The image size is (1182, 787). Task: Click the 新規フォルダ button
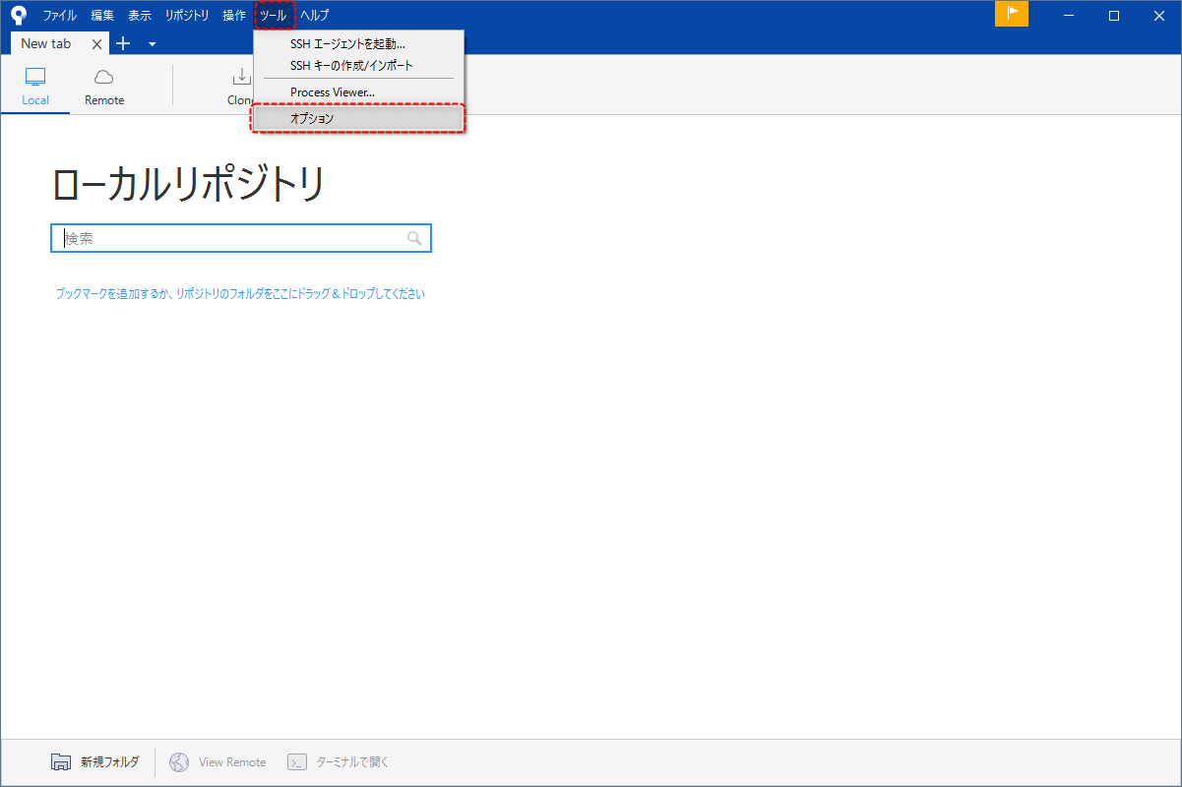click(95, 762)
